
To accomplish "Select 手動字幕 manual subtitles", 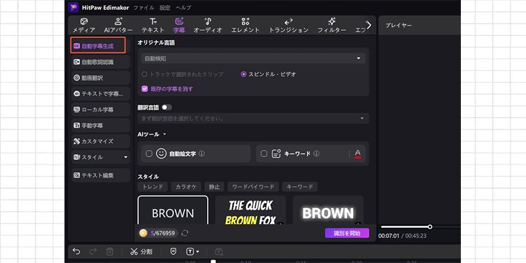I will coord(101,126).
